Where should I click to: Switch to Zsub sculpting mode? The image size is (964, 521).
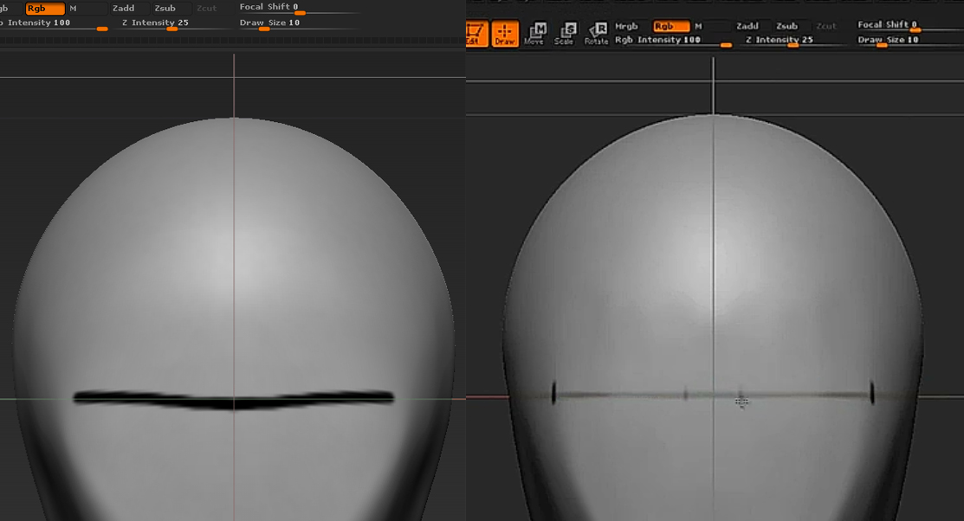pos(787,25)
